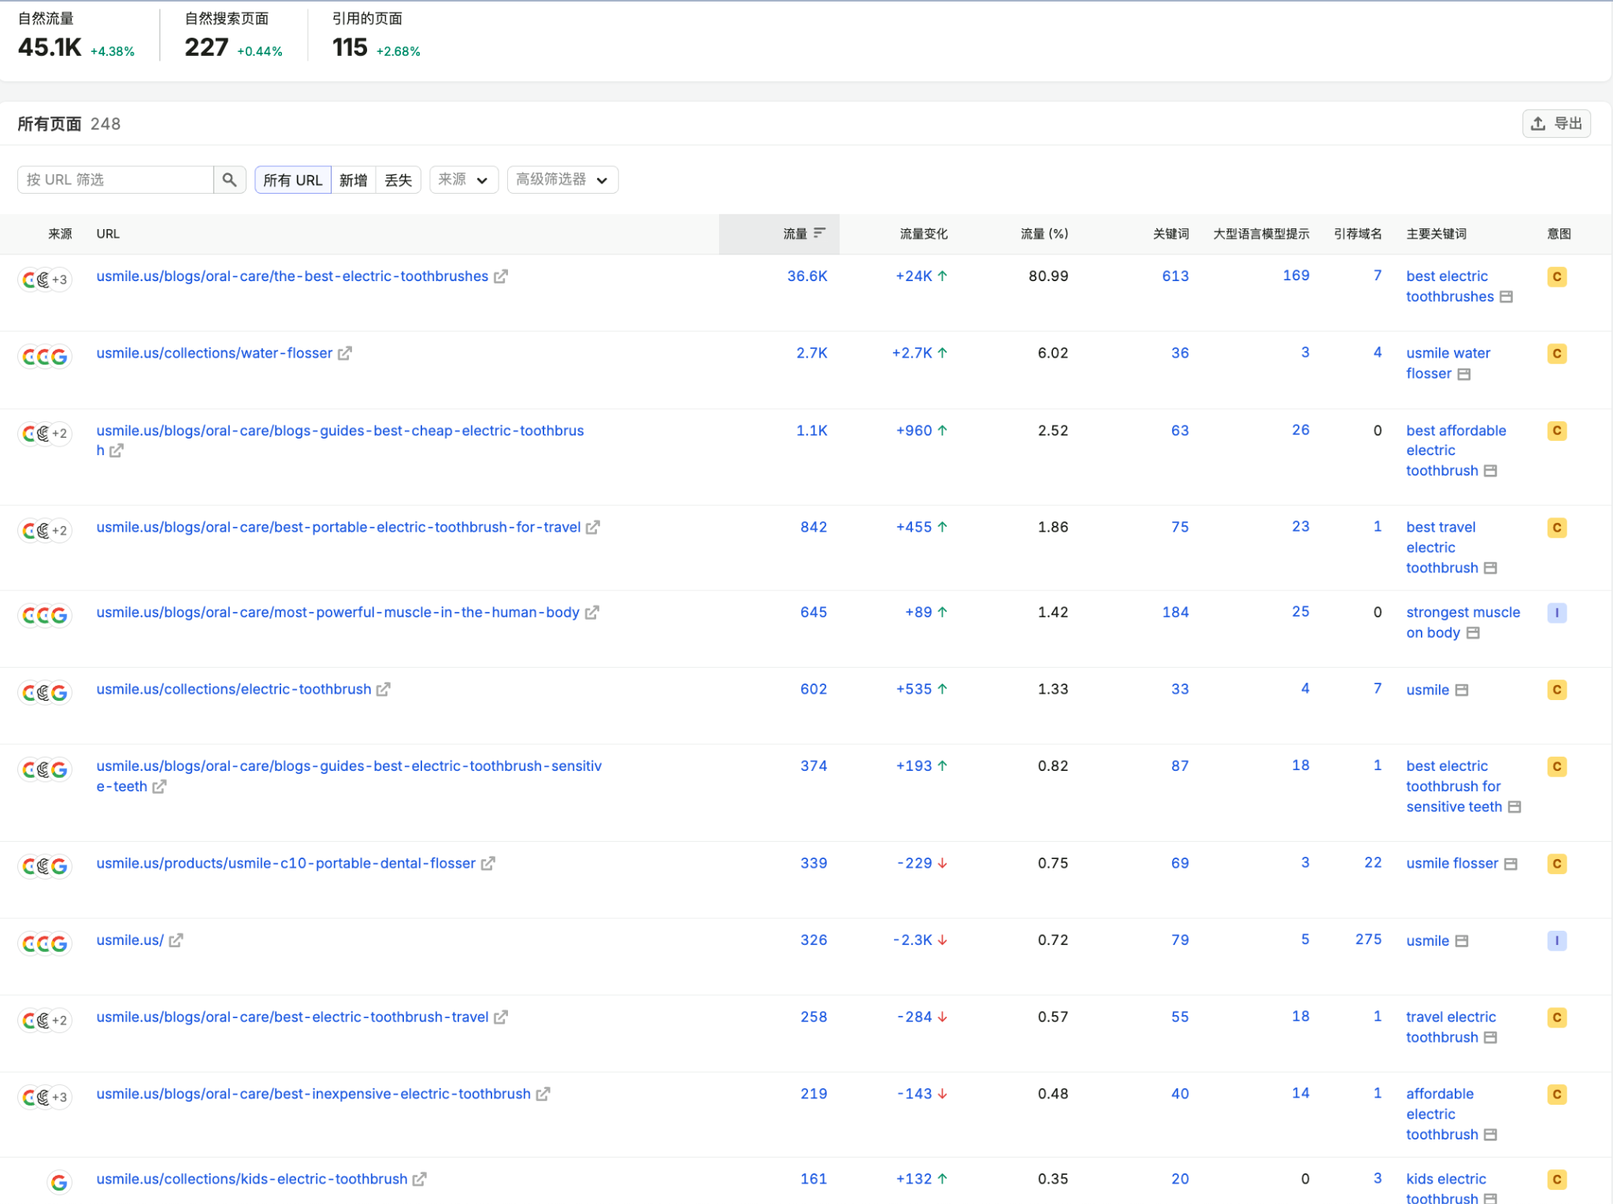Open the-best-electric-toothbrushes URL link
The image size is (1613, 1204).
[292, 276]
